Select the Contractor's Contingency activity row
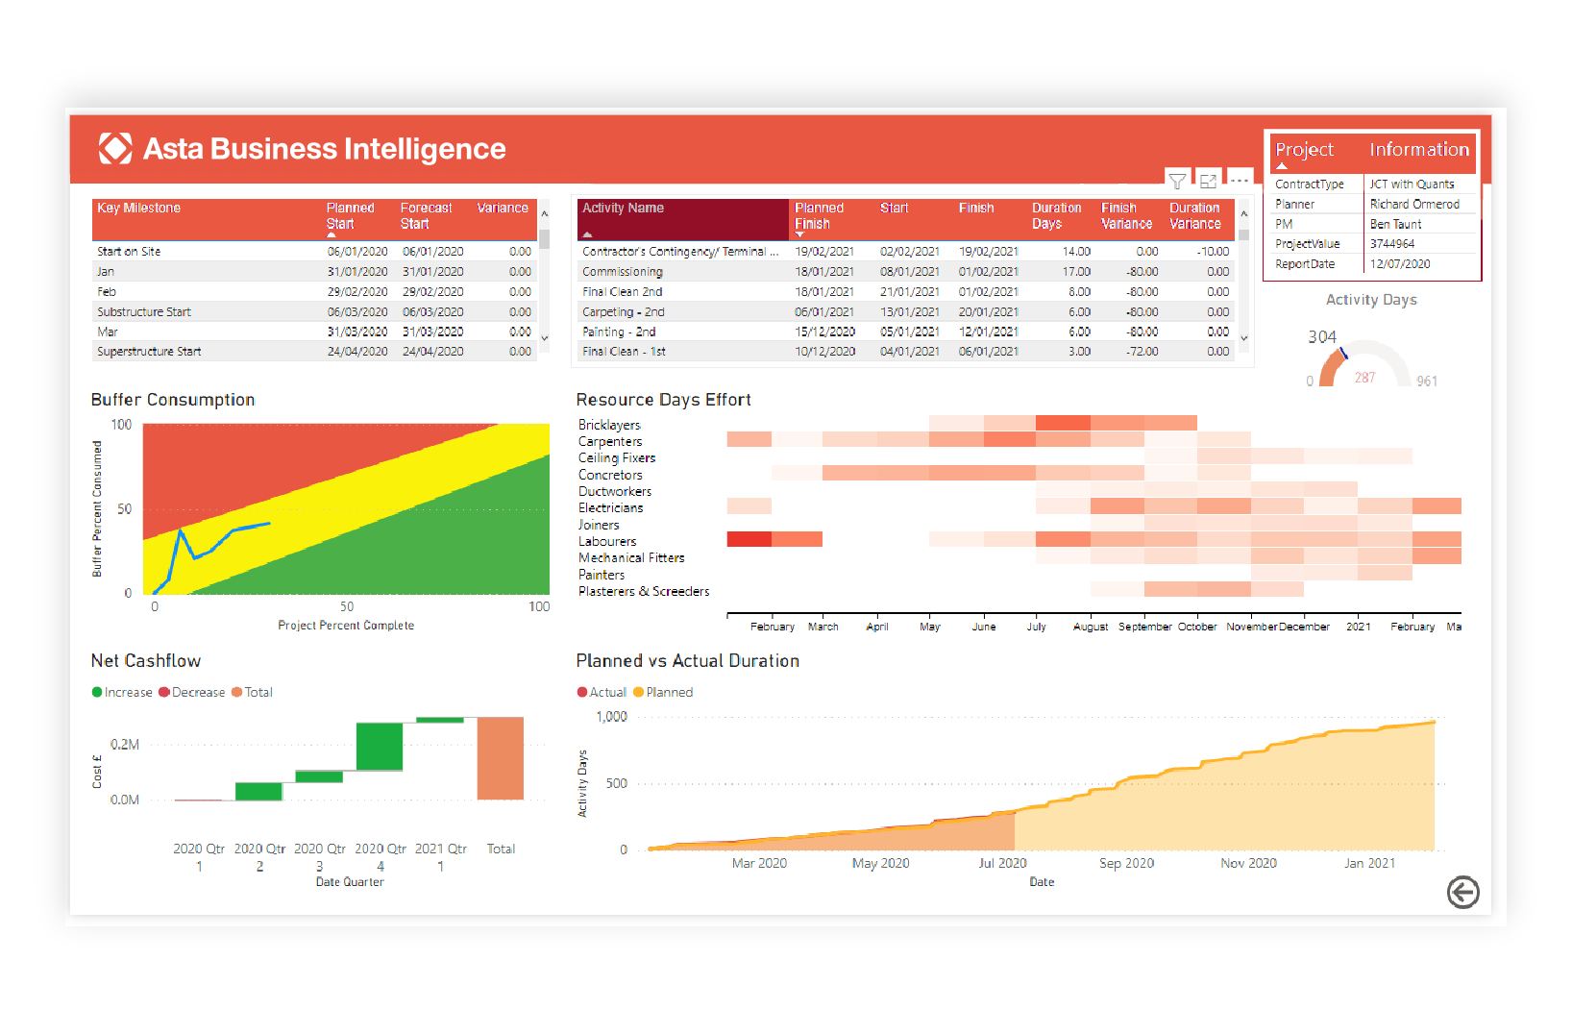The image size is (1572, 1034). tap(906, 252)
